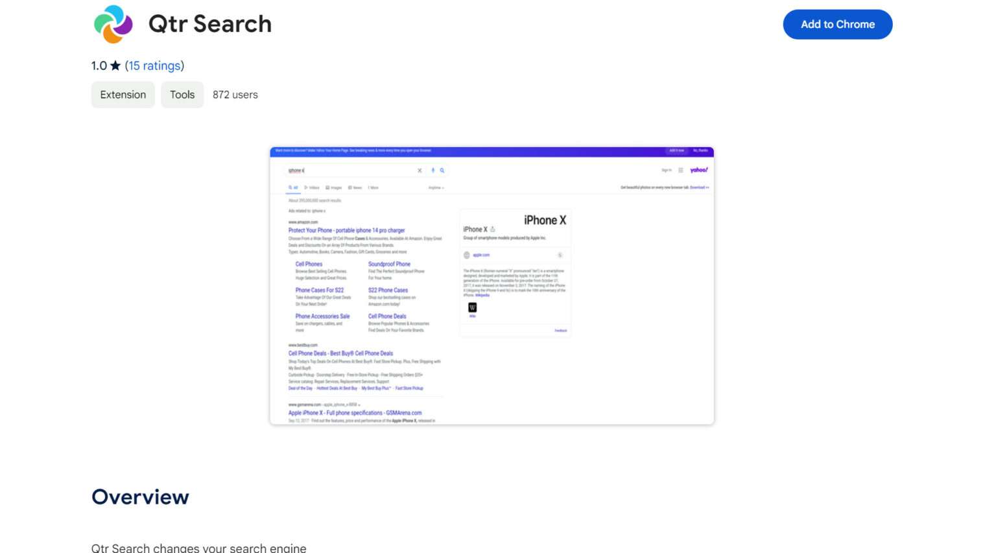This screenshot has height=553, width=996.
Task: Click the Qtr Search title text
Action: click(x=210, y=24)
